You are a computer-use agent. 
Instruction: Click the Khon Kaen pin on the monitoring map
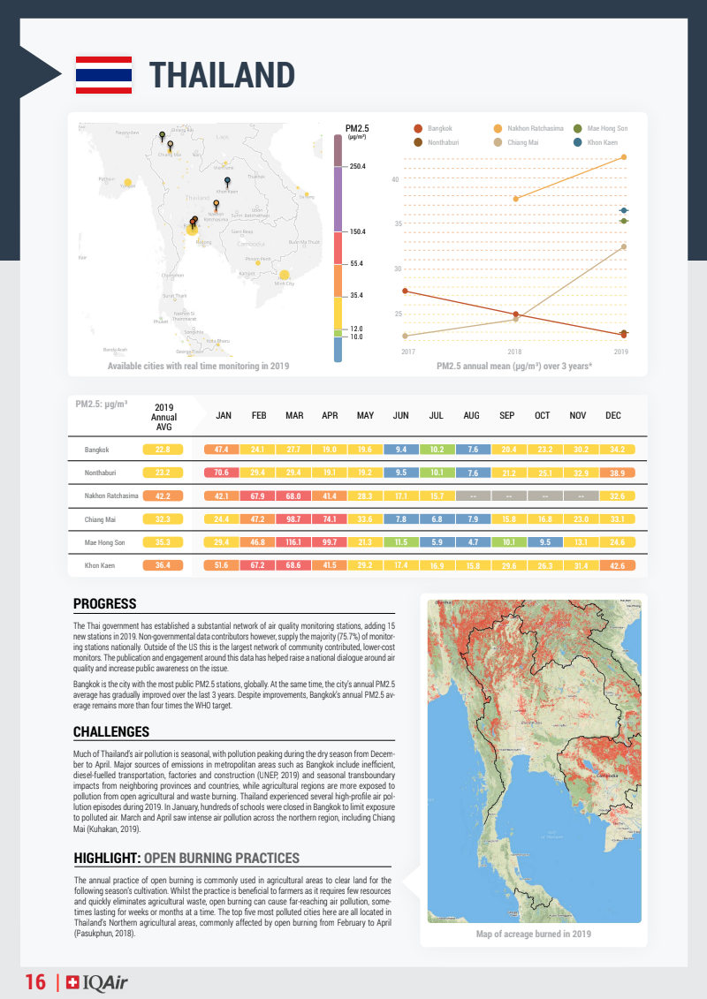(227, 183)
